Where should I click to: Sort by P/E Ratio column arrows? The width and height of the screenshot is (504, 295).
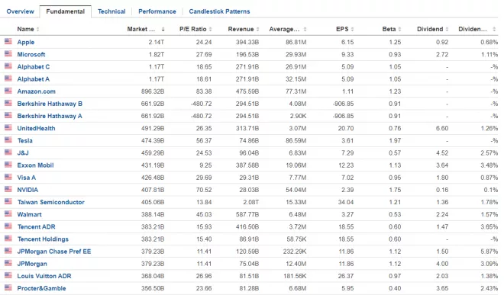pos(210,29)
